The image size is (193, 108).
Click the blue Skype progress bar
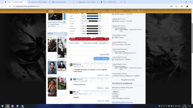92,16
